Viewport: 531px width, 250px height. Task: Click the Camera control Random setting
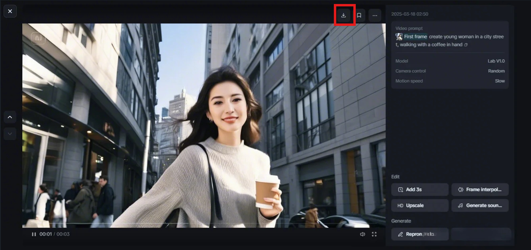coord(497,71)
